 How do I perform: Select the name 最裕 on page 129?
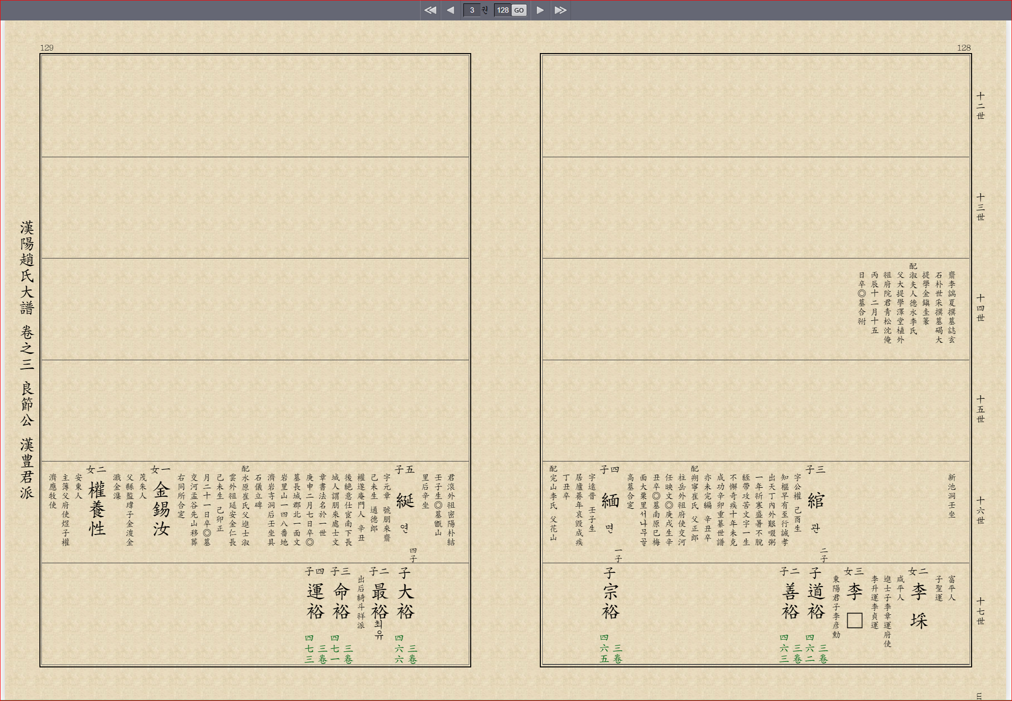380,602
